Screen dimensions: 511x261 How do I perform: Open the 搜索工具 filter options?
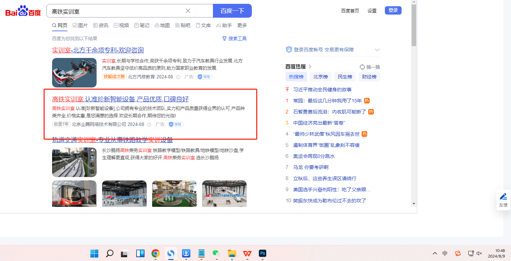click(x=234, y=39)
